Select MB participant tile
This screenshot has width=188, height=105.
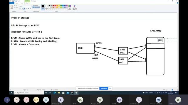159,100
